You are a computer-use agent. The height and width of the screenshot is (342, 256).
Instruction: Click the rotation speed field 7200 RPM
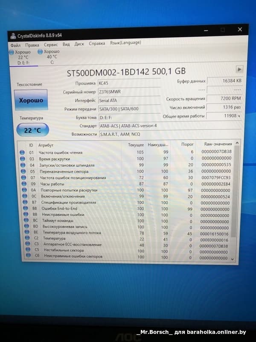tap(224, 99)
